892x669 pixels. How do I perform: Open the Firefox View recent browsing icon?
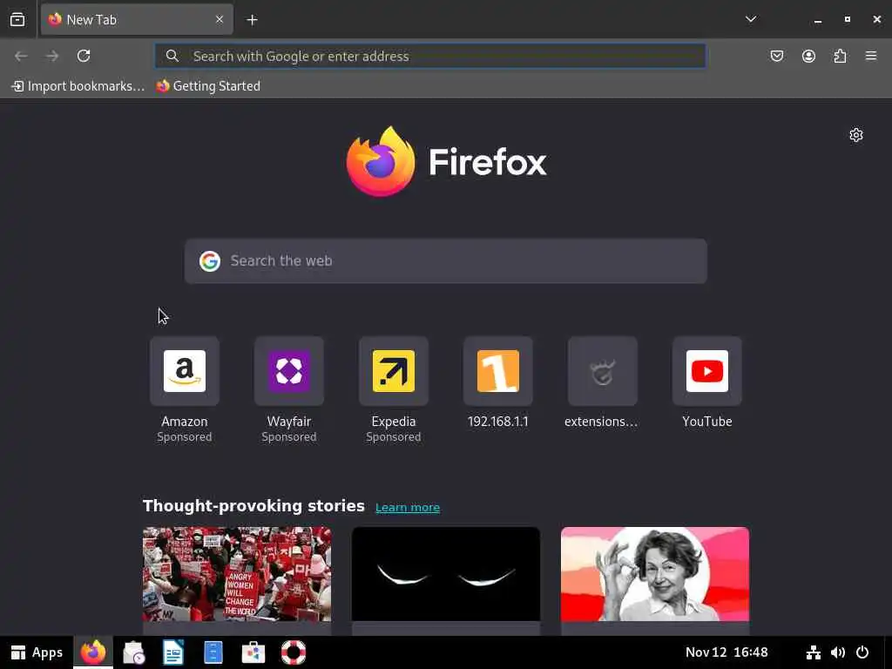[17, 19]
